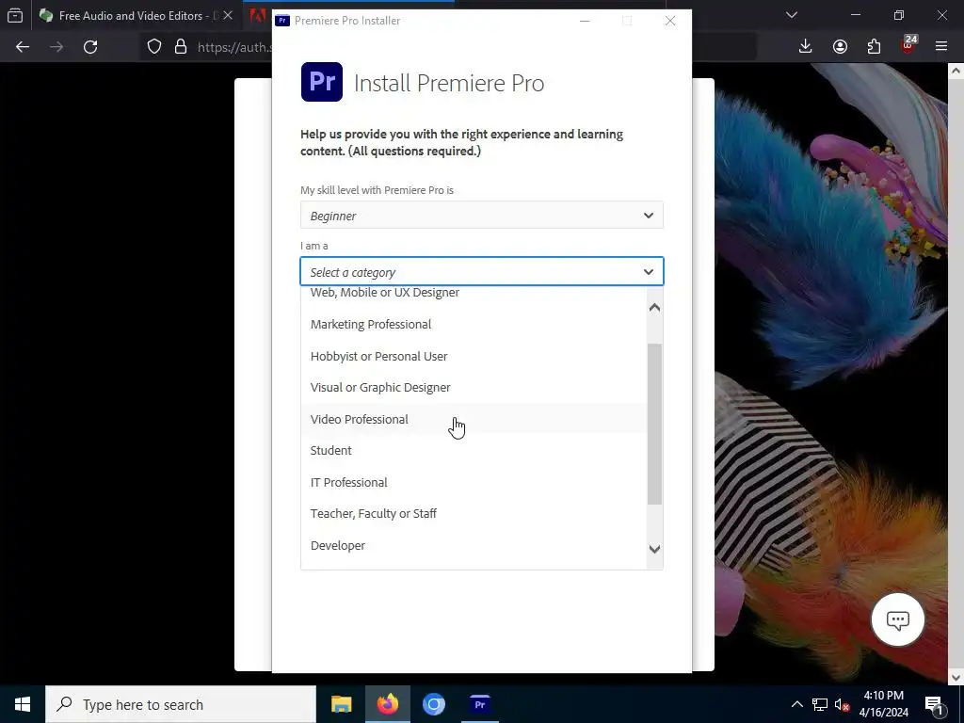
Task: Close the Free Audio and Video Editors tab
Action: pos(228,15)
